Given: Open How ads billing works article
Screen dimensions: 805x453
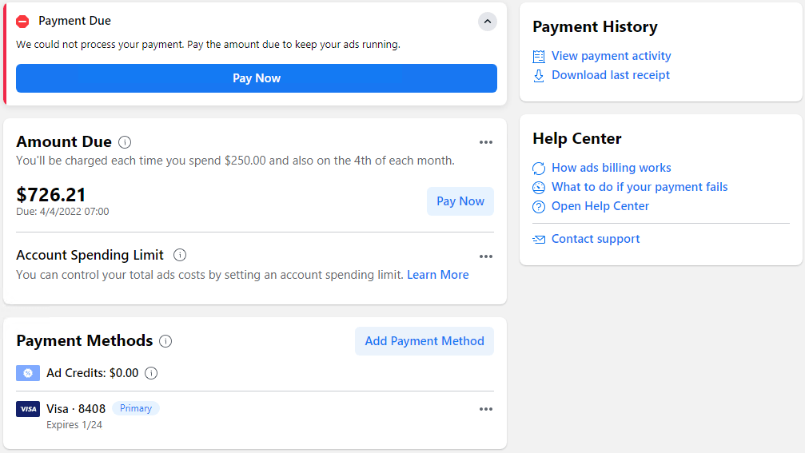Looking at the screenshot, I should click(611, 168).
